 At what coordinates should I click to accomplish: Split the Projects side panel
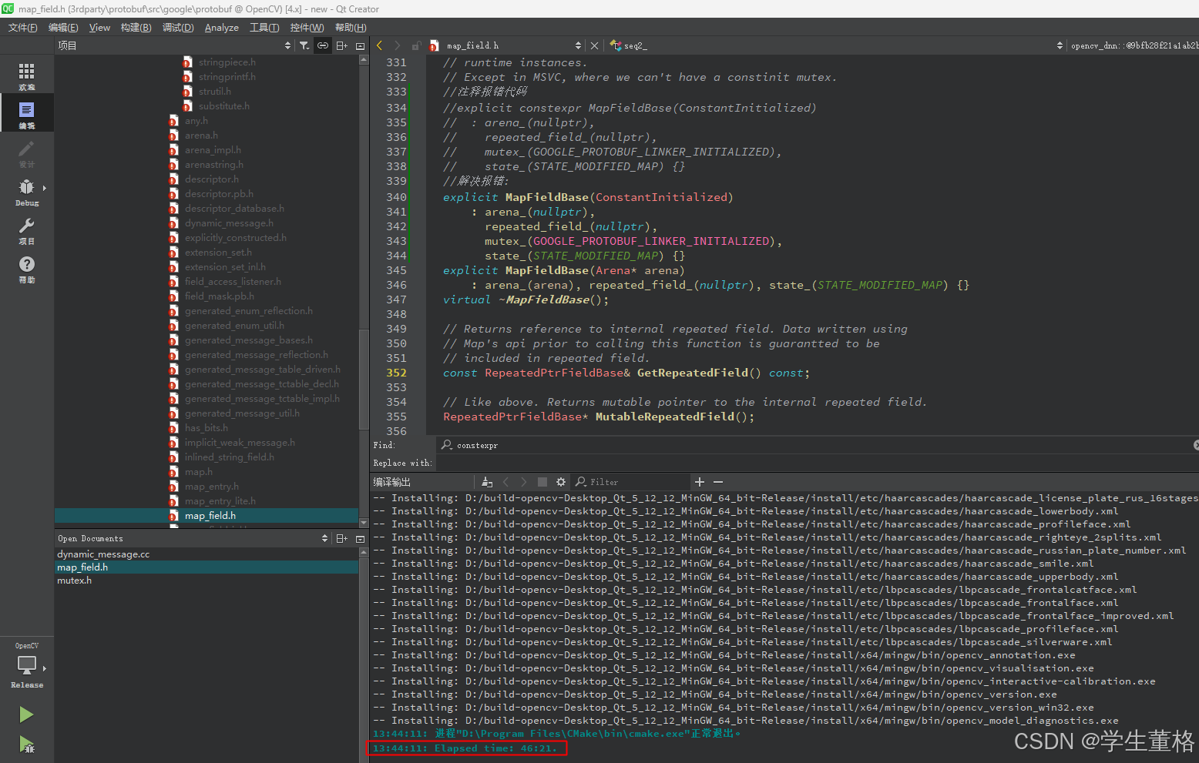coord(342,45)
